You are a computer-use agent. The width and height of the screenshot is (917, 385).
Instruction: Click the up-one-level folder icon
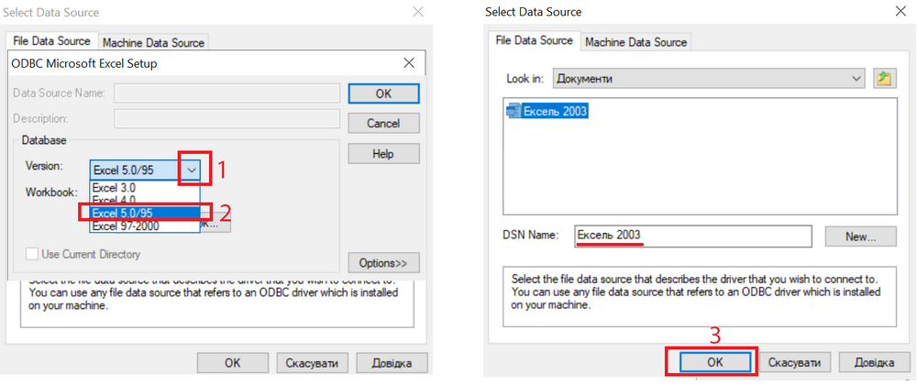pos(884,79)
